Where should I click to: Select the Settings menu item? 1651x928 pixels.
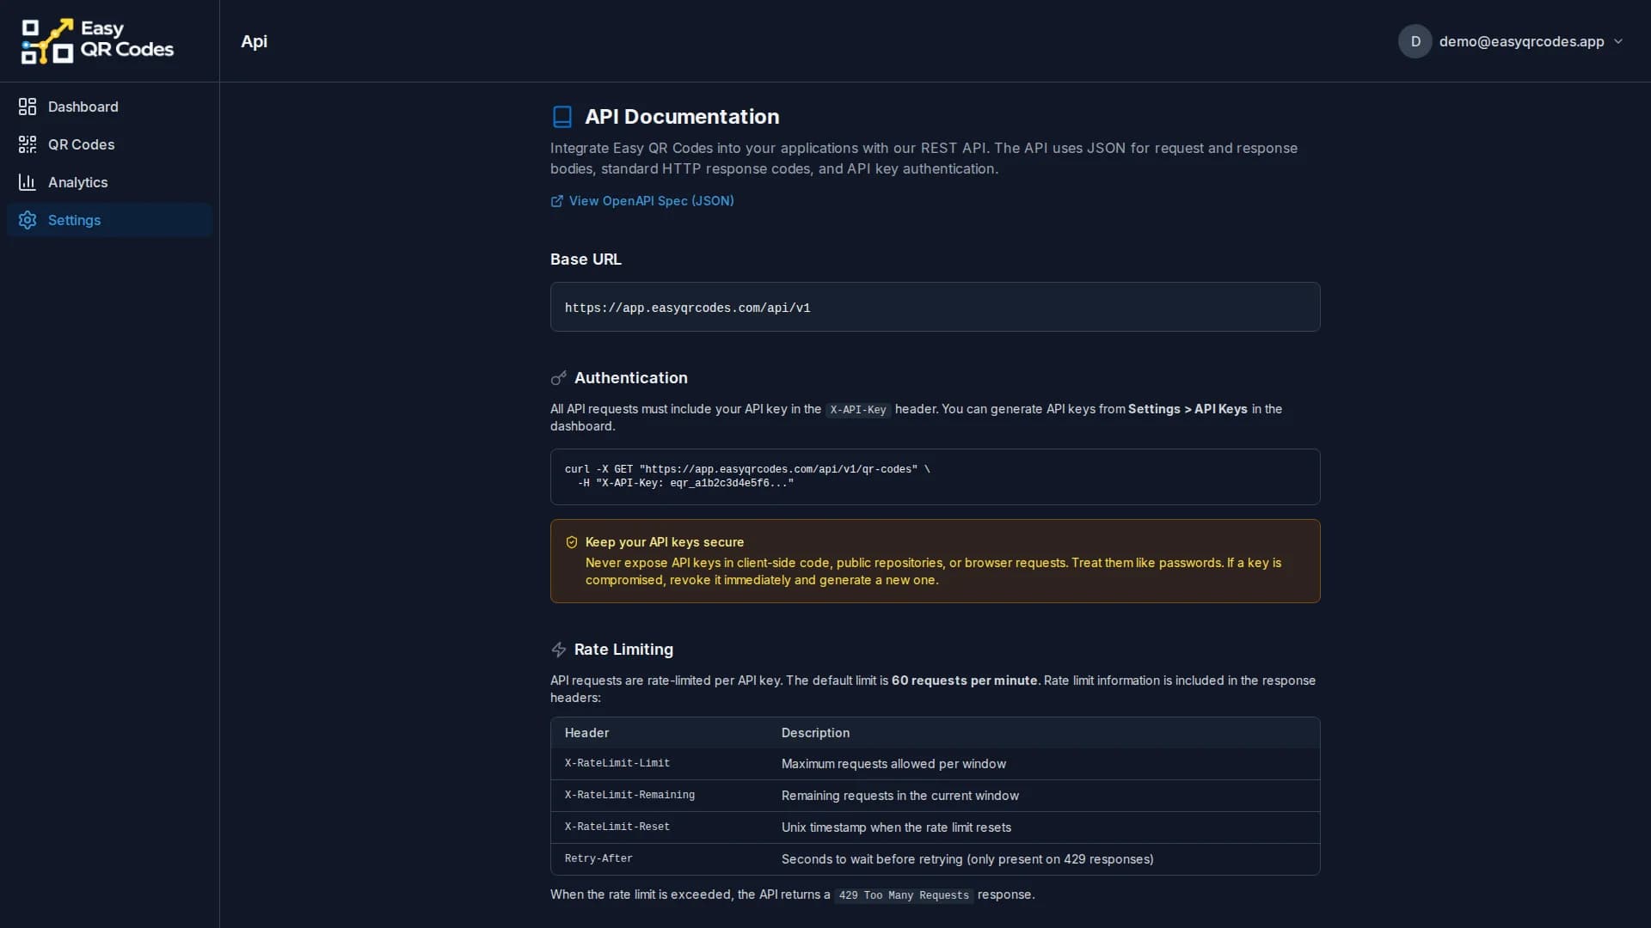[109, 220]
